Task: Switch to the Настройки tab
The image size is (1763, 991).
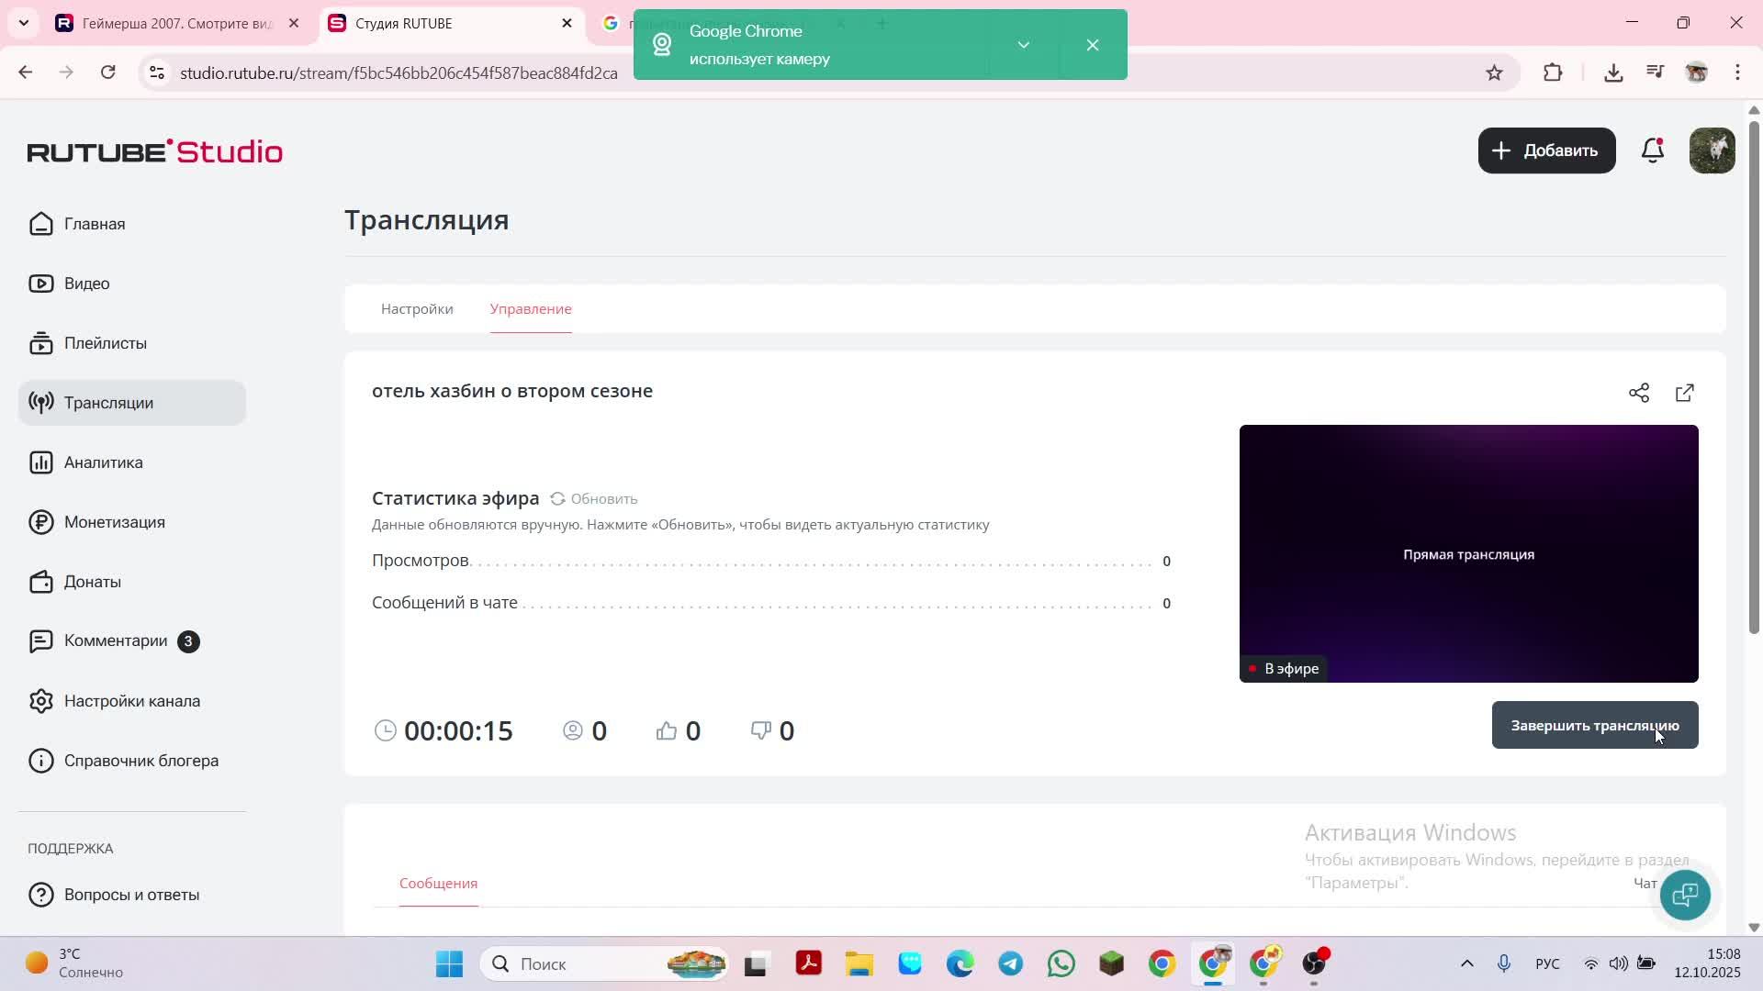Action: pos(417,309)
